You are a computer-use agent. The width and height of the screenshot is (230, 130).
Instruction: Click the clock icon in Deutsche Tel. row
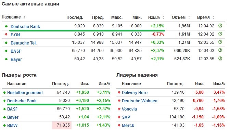tap(220, 42)
